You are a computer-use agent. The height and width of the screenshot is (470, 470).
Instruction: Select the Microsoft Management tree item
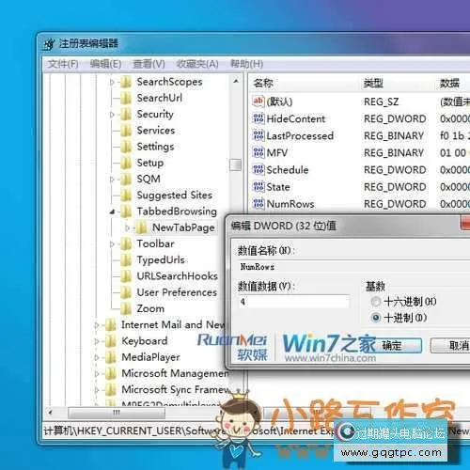pyautogui.click(x=175, y=373)
